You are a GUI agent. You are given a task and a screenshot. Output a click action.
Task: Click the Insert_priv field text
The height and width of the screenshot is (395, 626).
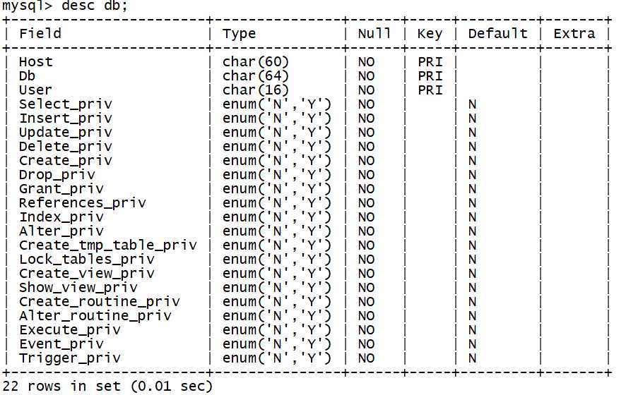click(66, 119)
